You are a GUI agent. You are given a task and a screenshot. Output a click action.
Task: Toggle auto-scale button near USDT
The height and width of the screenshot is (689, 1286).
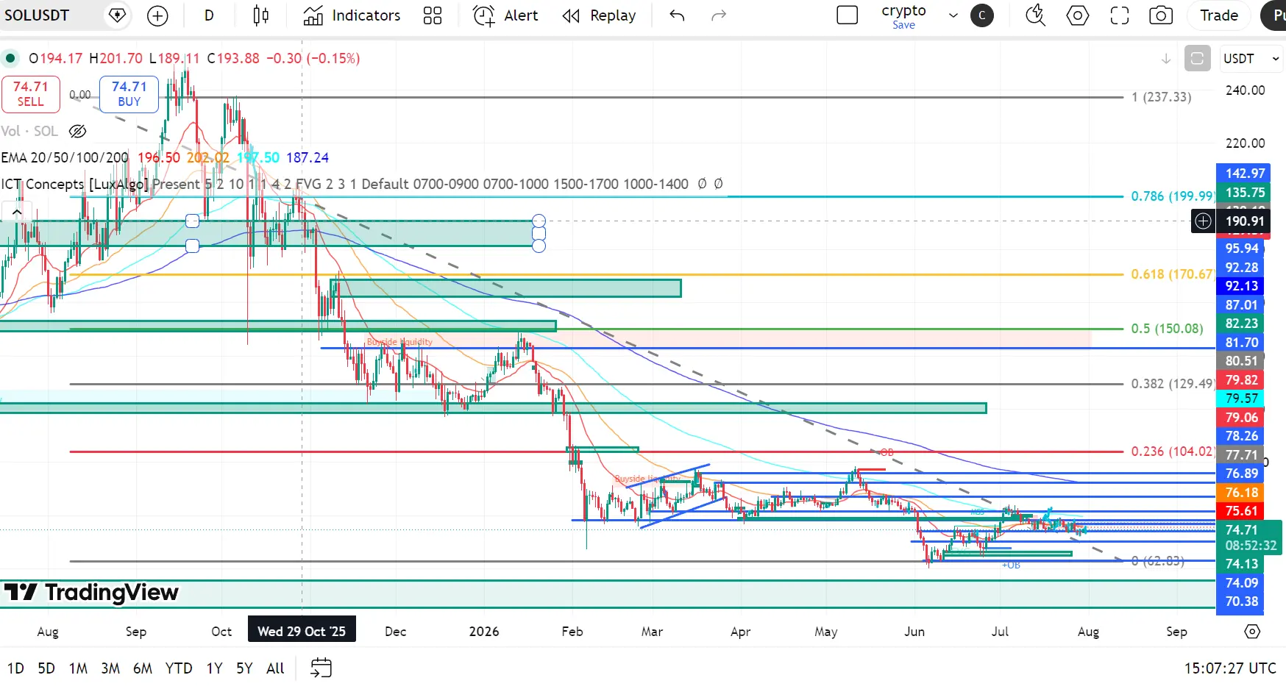(x=1197, y=58)
